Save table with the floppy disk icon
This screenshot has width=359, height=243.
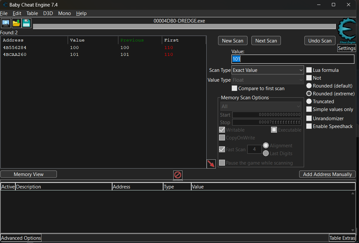[x=26, y=23]
